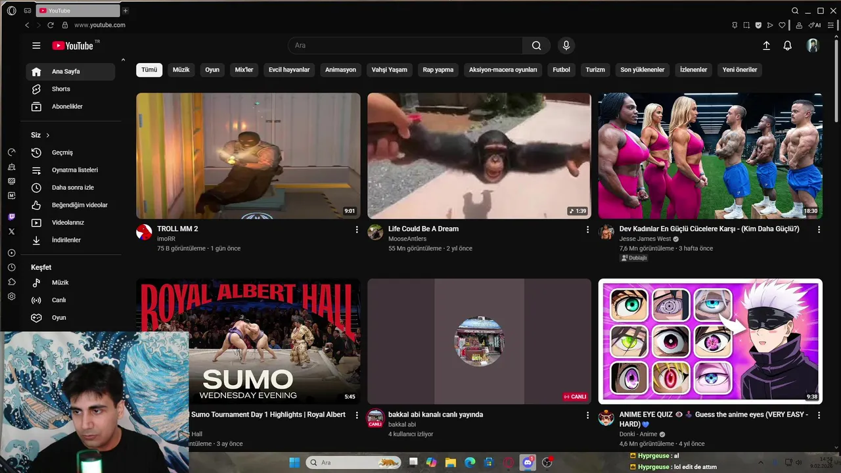Select the Animasyon filter chip
This screenshot has width=841, height=473.
click(340, 70)
